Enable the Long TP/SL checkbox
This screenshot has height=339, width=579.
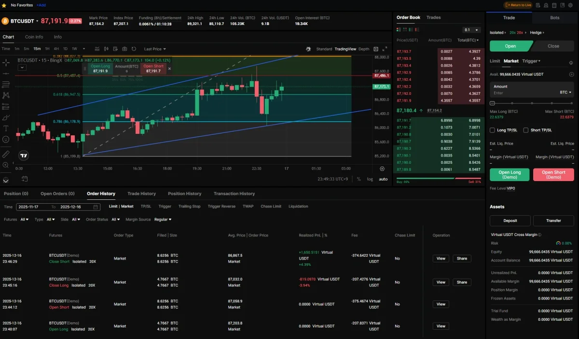tap(492, 130)
